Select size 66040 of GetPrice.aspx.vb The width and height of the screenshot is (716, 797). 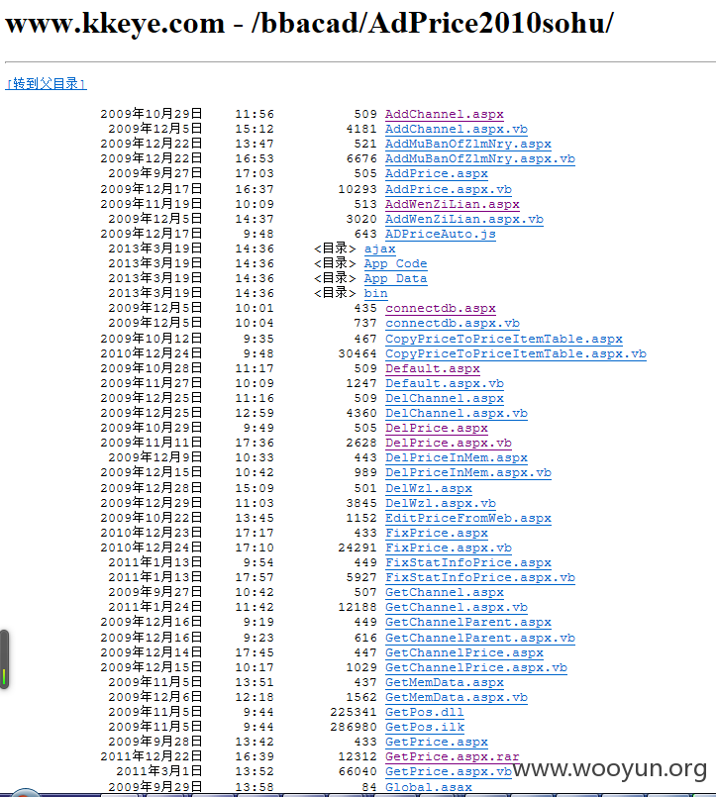(358, 771)
